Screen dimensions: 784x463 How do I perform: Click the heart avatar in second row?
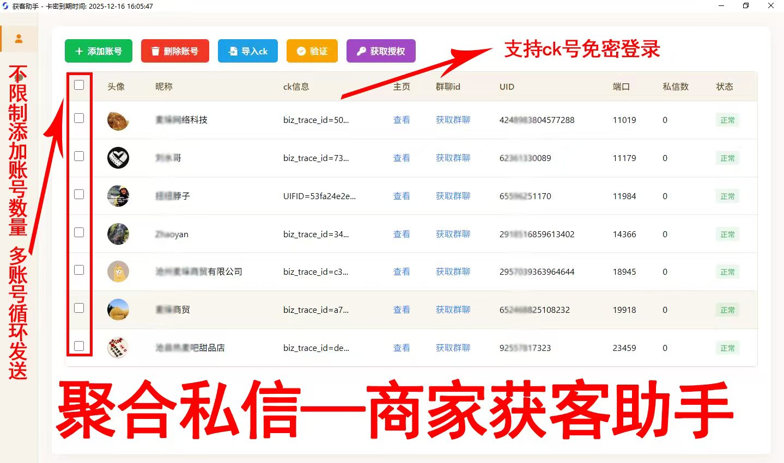pos(118,158)
